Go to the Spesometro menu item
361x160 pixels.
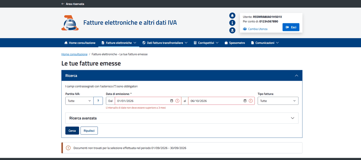point(235,43)
